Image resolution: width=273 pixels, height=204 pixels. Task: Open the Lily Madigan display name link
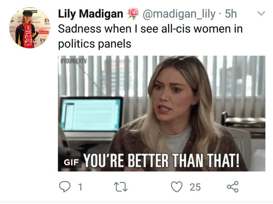(91, 15)
